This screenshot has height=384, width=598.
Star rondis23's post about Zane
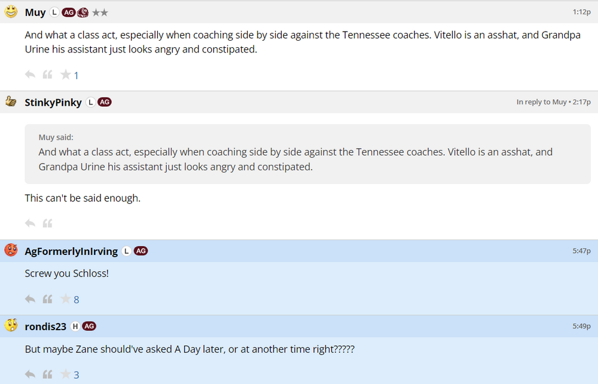pos(65,374)
